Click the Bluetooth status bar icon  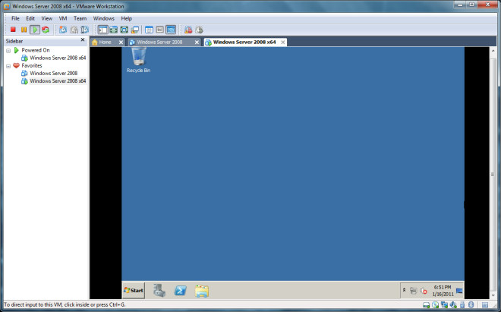point(471,305)
